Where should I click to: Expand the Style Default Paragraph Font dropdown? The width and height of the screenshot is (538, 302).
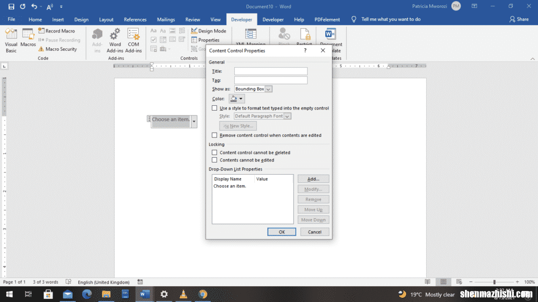[x=287, y=116]
